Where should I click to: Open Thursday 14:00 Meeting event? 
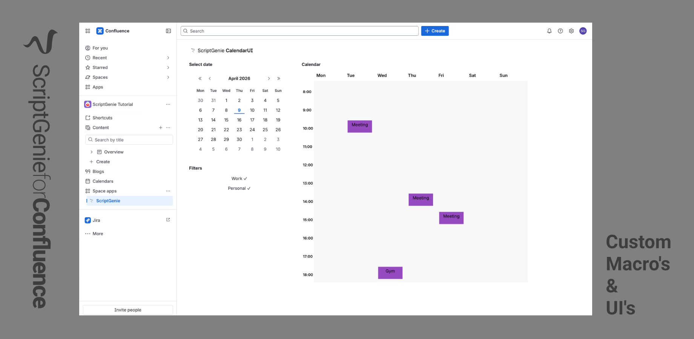pyautogui.click(x=421, y=200)
